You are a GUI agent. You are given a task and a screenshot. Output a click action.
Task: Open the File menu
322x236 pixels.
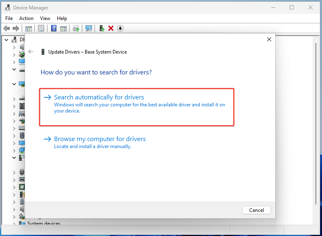9,18
